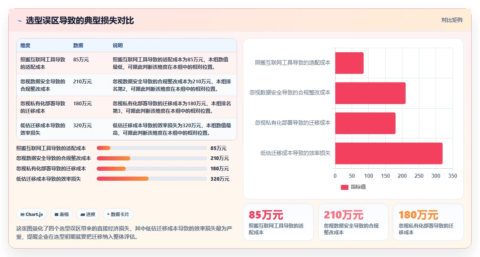This screenshot has width=480, height=257.
Task: Click the chart bar for 照搬互联网工具导致的适配成本
Action: 349,63
